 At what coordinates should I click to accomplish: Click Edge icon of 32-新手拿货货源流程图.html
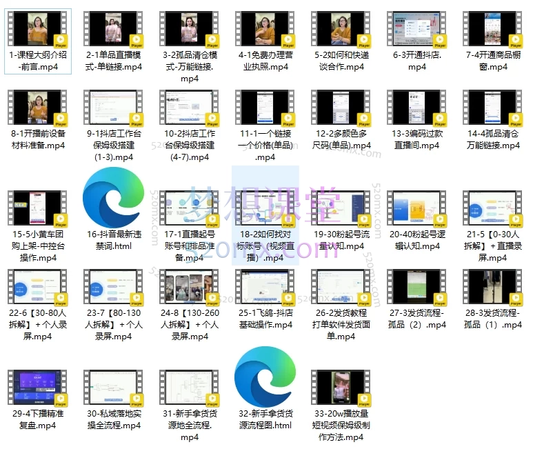[x=265, y=377]
